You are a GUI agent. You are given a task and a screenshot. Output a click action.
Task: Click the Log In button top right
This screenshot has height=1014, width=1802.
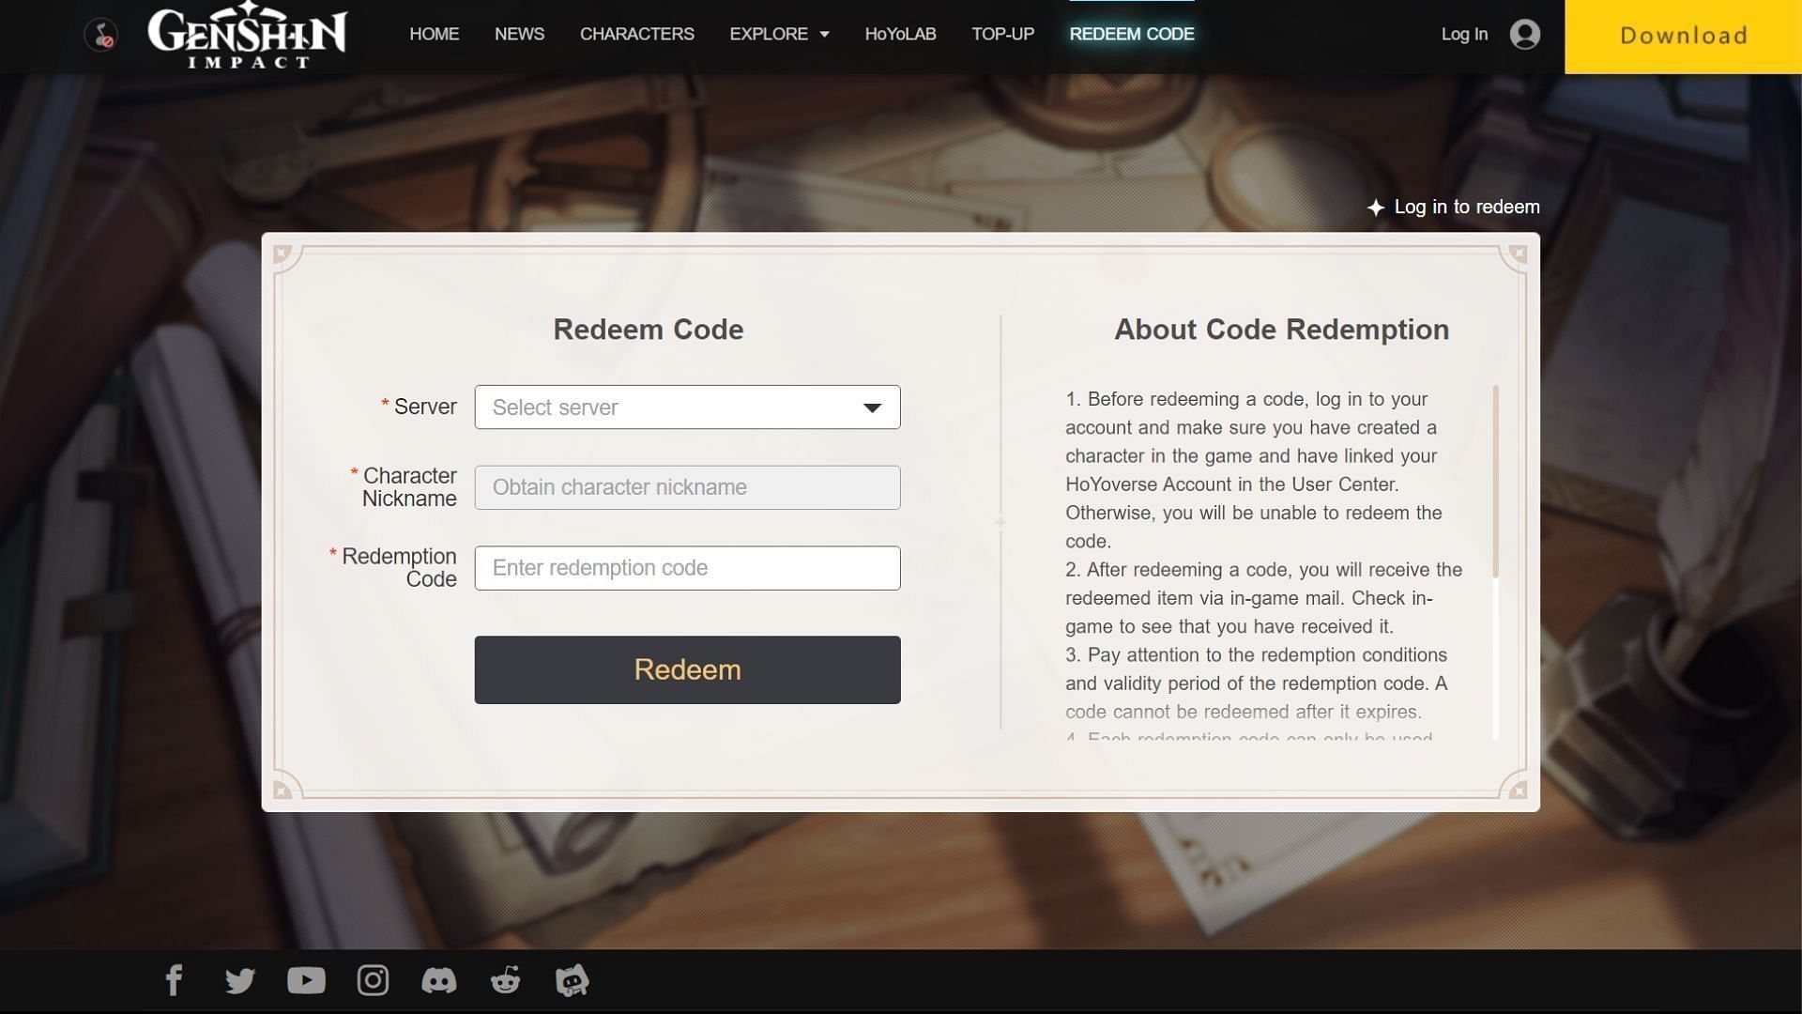click(1464, 34)
